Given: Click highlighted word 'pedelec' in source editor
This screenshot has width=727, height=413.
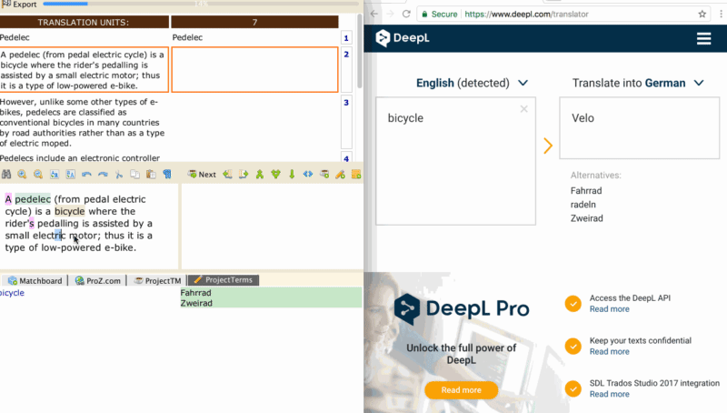Looking at the screenshot, I should click(33, 199).
